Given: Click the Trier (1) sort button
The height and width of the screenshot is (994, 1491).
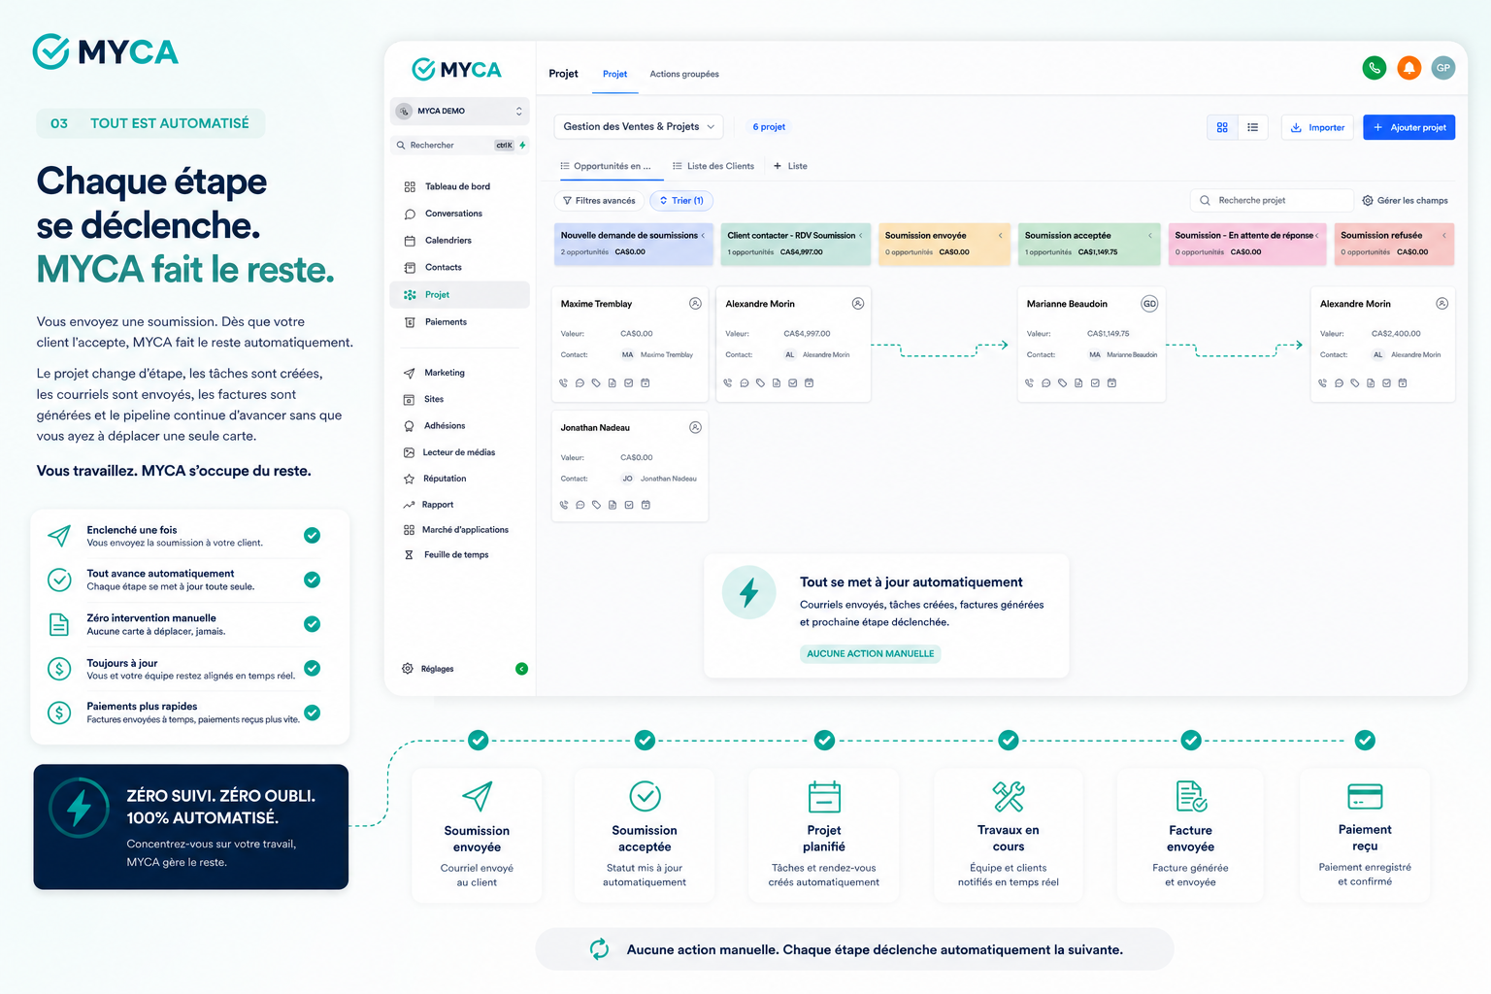Looking at the screenshot, I should (681, 201).
